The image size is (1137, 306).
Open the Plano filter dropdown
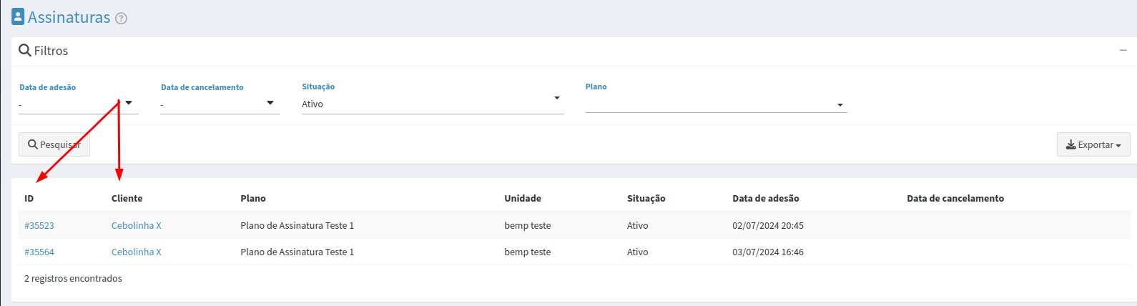coord(716,104)
